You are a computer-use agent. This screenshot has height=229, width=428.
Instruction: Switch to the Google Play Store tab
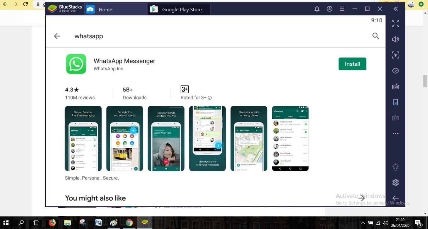tap(179, 9)
